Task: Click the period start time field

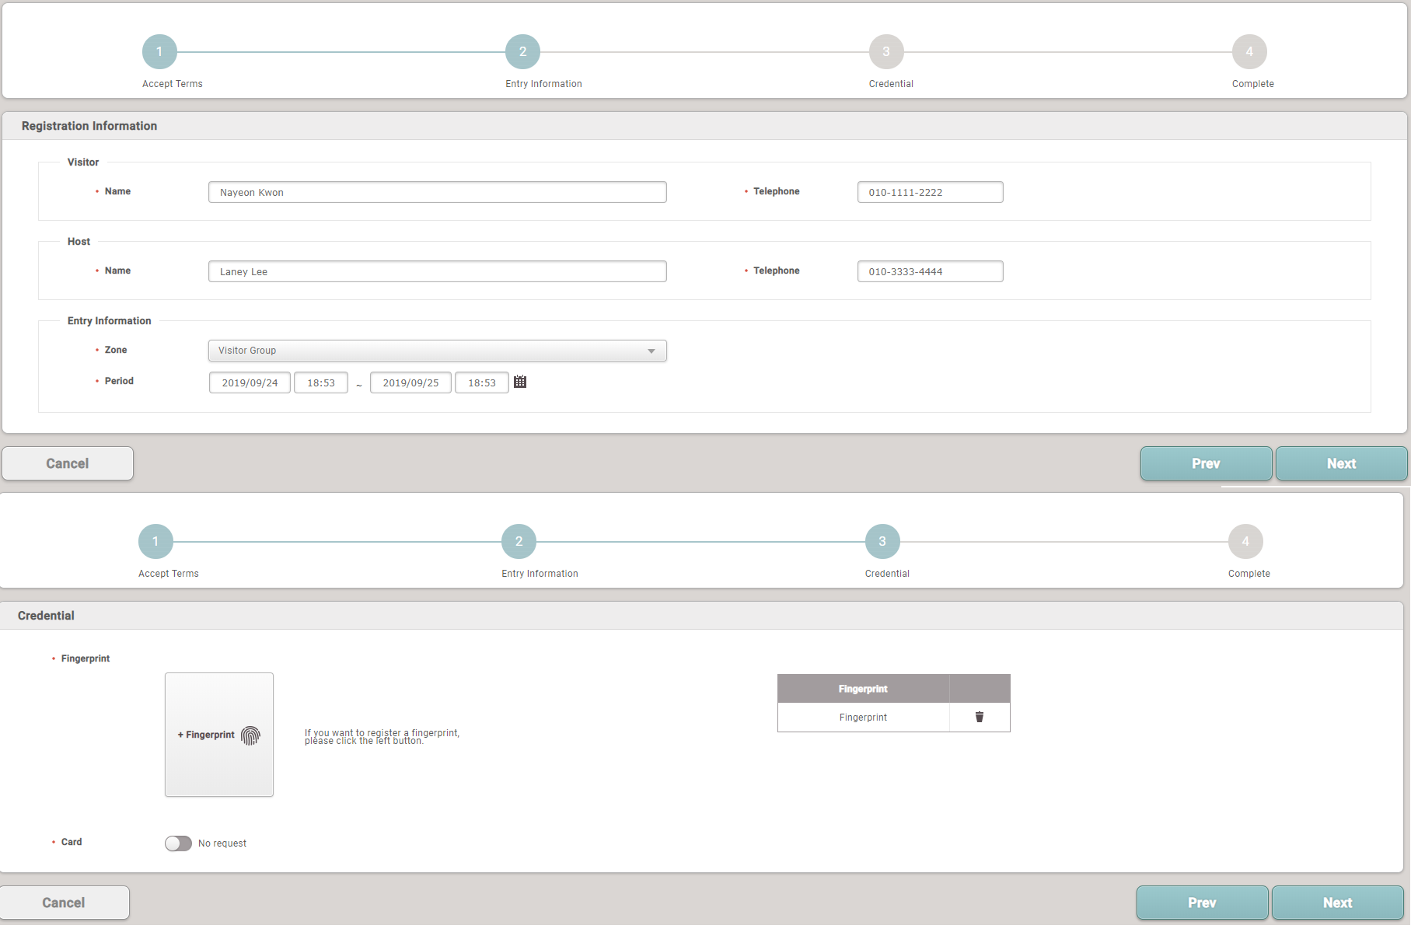Action: pos(321,382)
